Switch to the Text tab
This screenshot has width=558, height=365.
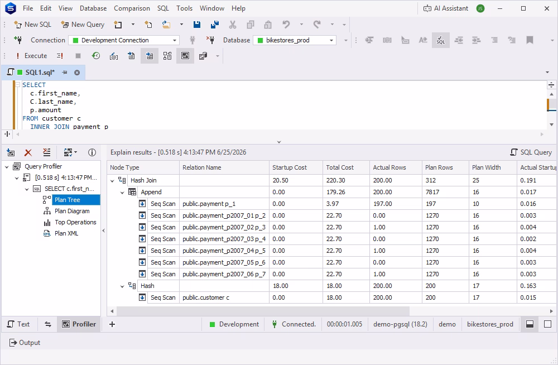(18, 324)
